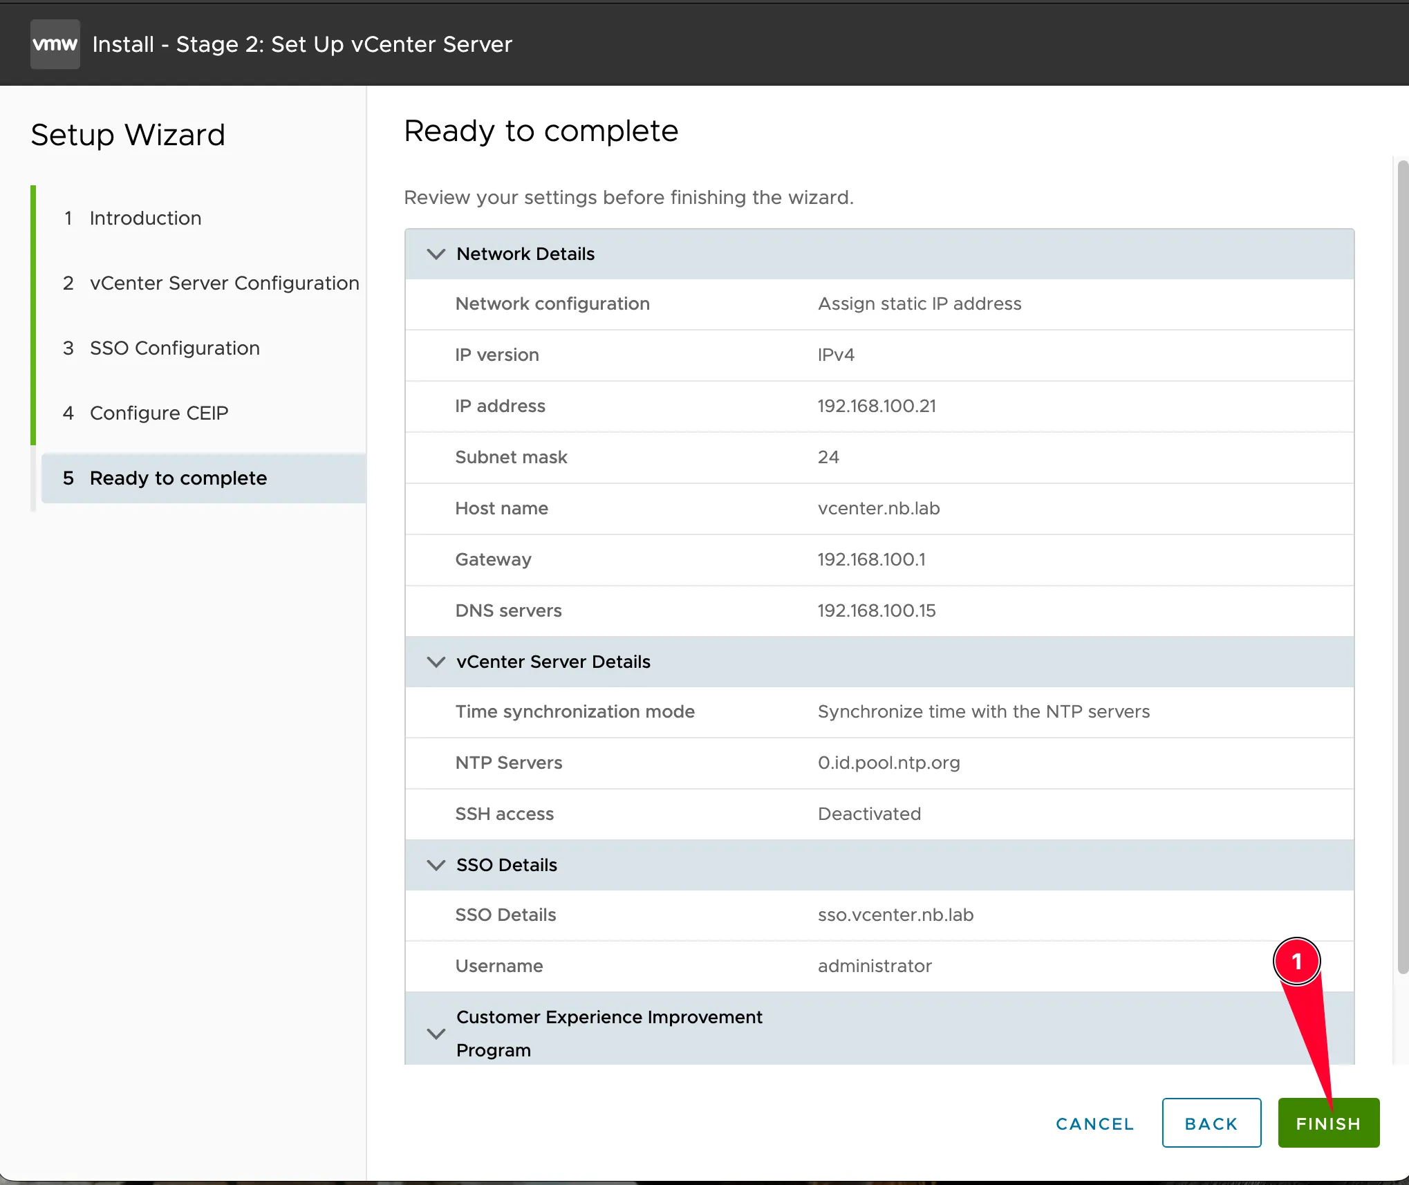
Task: Click the FINISH button
Action: point(1328,1123)
